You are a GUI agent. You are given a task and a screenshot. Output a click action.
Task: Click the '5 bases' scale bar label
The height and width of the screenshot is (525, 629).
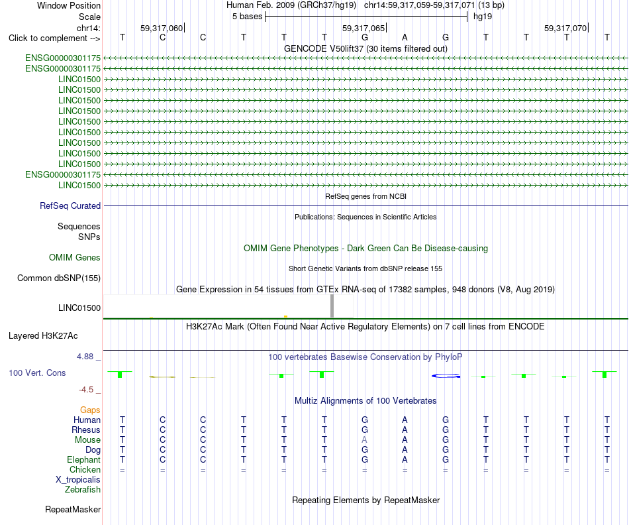pyautogui.click(x=247, y=17)
